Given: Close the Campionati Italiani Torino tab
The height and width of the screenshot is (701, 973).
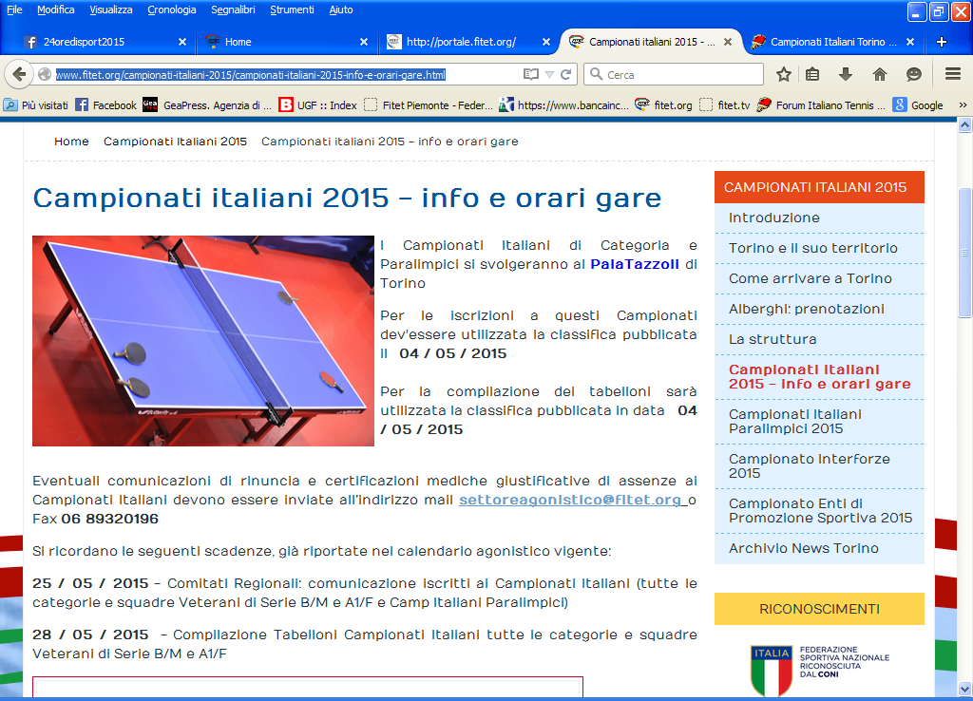Looking at the screenshot, I should (909, 42).
